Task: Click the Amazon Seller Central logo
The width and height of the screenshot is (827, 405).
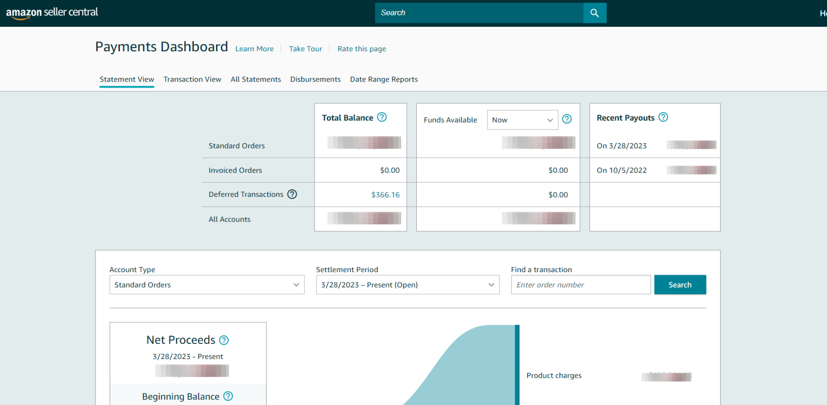Action: point(52,13)
